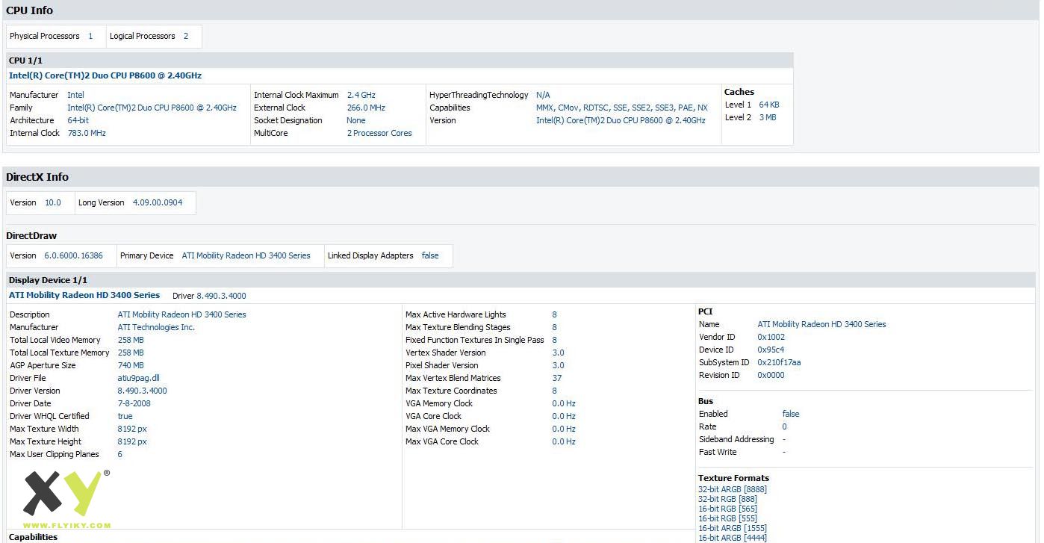This screenshot has width=1044, height=543.
Task: Select Driver Version row value "8.490.3.4000"
Action: point(142,391)
